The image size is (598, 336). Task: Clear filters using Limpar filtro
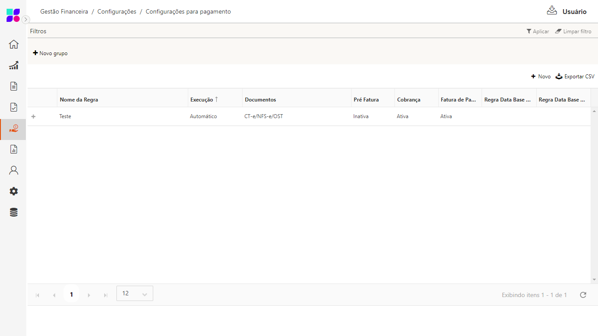click(573, 31)
